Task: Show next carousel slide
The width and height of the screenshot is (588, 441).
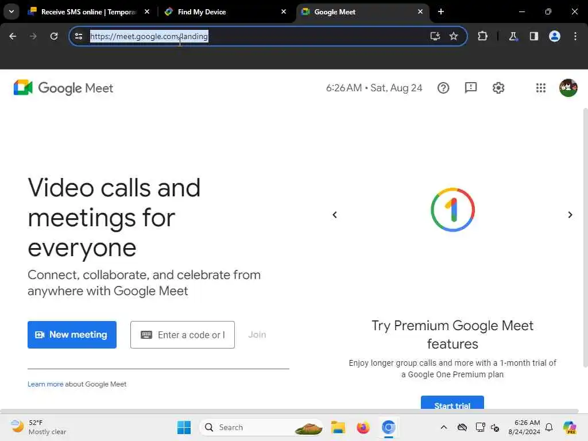Action: (570, 215)
